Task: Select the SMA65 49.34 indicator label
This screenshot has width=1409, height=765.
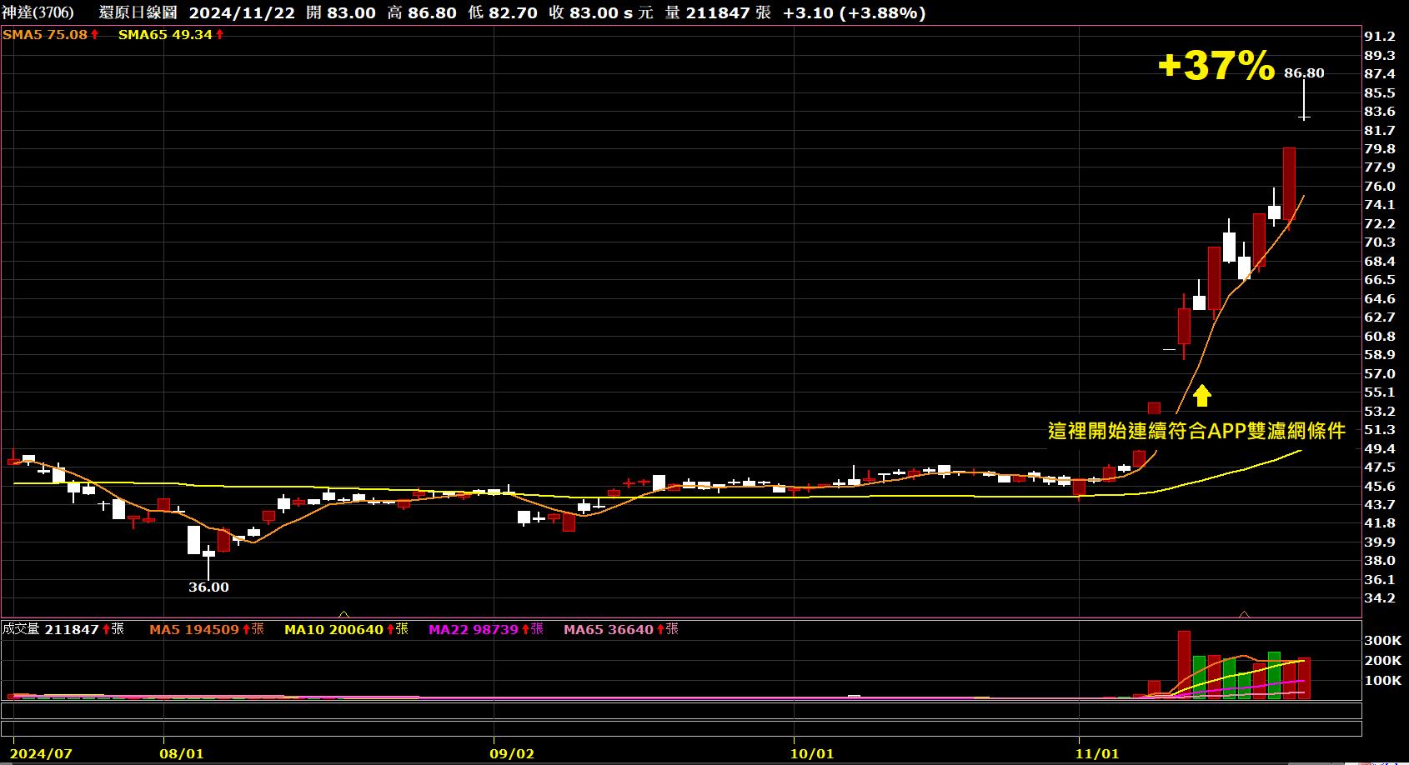Action: pyautogui.click(x=165, y=35)
